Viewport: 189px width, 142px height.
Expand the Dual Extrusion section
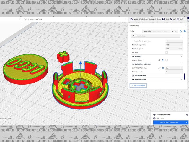157,76
